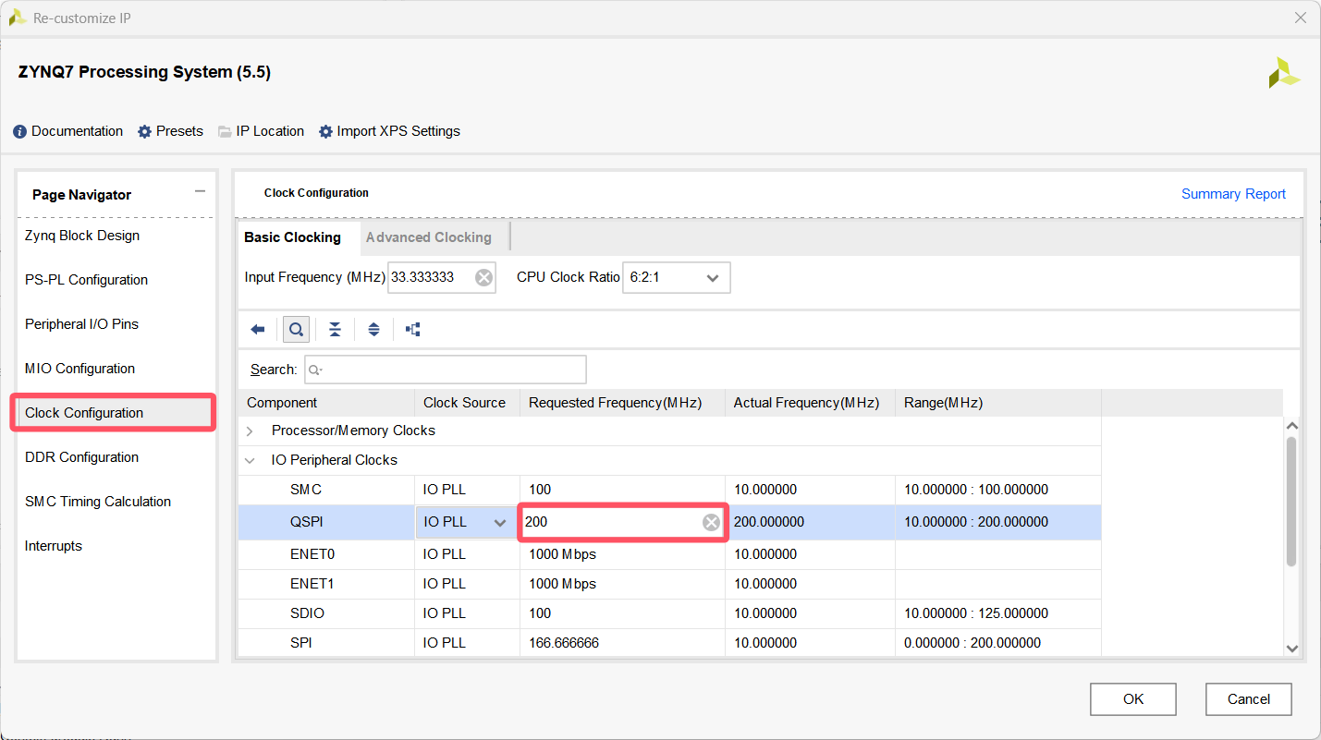The height and width of the screenshot is (740, 1321).
Task: Click the Vivado icon in title bar
Action: [x=17, y=18]
